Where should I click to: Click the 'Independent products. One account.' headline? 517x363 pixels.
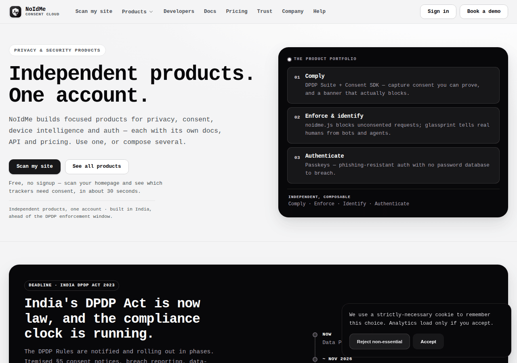132,85
